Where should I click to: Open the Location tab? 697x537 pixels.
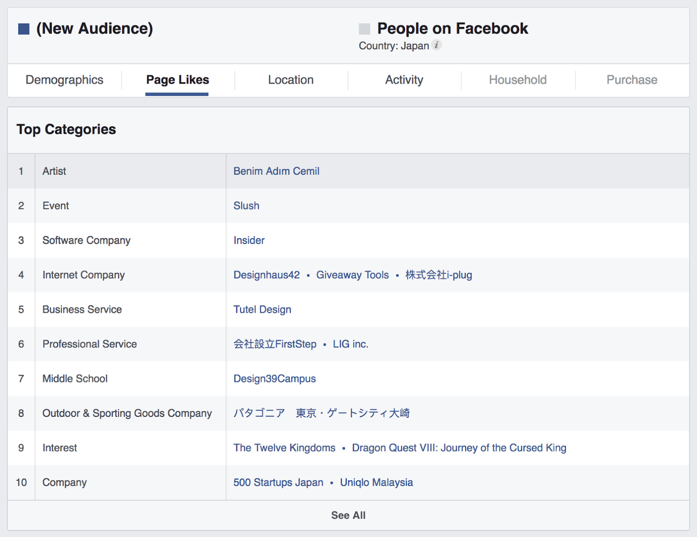pos(290,80)
